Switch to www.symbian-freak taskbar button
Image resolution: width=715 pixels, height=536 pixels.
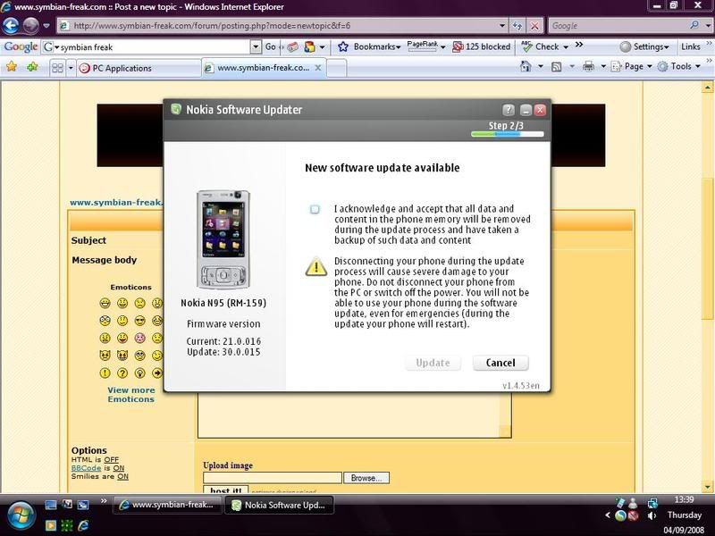167,505
